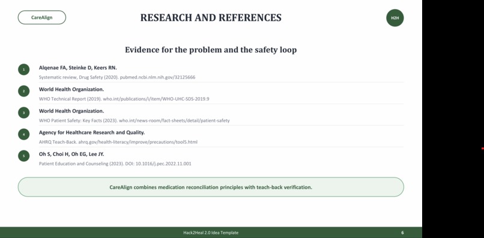Open the DOI 10.1016/j.pec.2022.11.001 citation
This screenshot has height=238, width=484.
pos(115,164)
